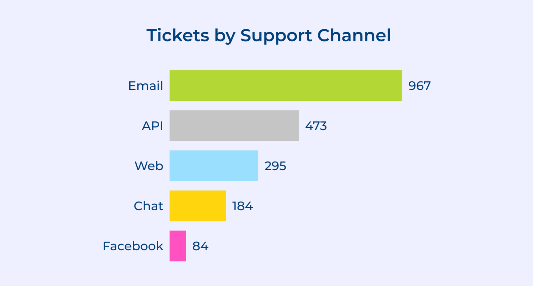Screen dimensions: 533x286
Task: Select the API channel label
Action: pyautogui.click(x=152, y=126)
